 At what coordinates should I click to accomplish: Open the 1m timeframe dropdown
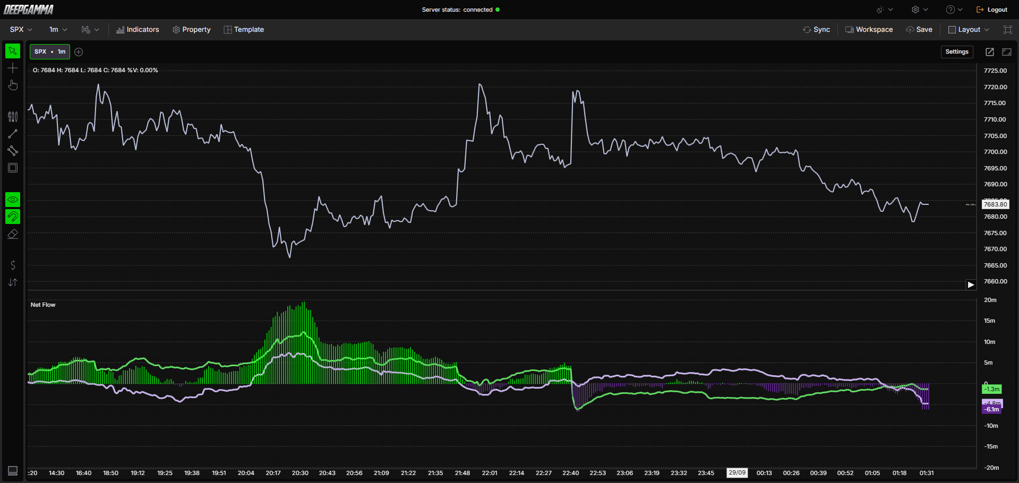pos(58,30)
